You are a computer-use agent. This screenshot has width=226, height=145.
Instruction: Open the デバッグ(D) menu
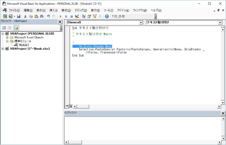pos(81,10)
